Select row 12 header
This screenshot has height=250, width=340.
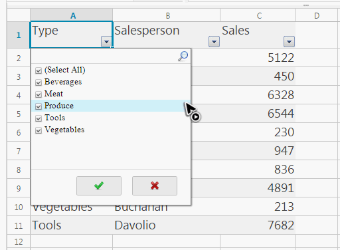point(19,241)
